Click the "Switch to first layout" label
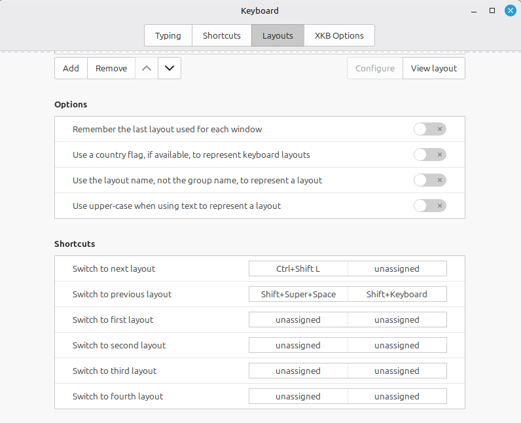 click(113, 320)
